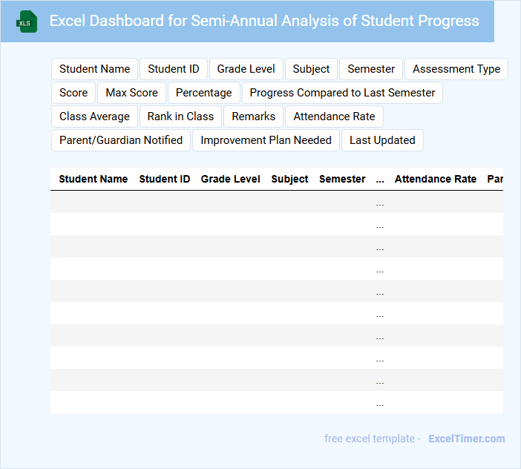Click the Max Score tag
The height and width of the screenshot is (469, 521).
click(132, 93)
